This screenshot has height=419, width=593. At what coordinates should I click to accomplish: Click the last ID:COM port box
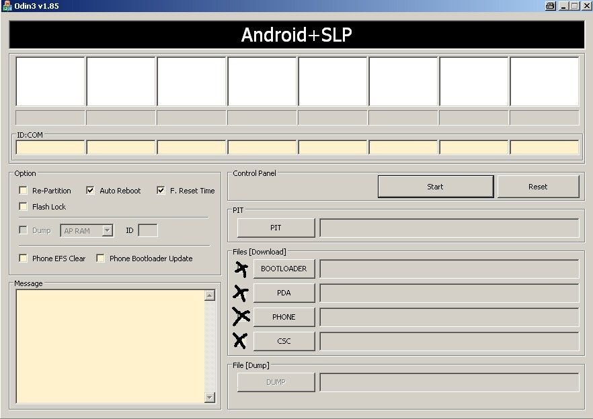545,147
